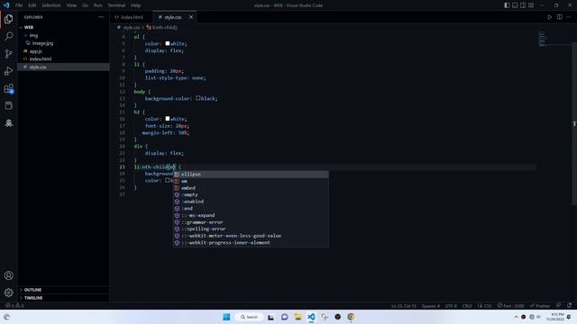Open the View menu
This screenshot has width=577, height=324.
tap(71, 5)
